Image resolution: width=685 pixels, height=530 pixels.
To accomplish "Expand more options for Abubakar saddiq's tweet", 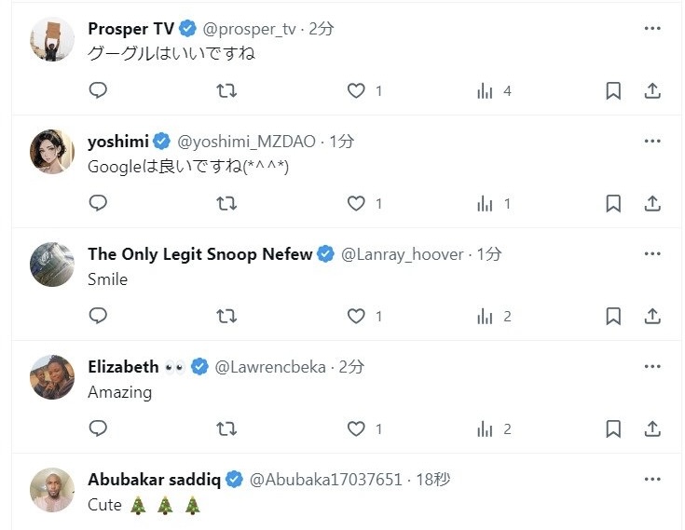I will [652, 479].
